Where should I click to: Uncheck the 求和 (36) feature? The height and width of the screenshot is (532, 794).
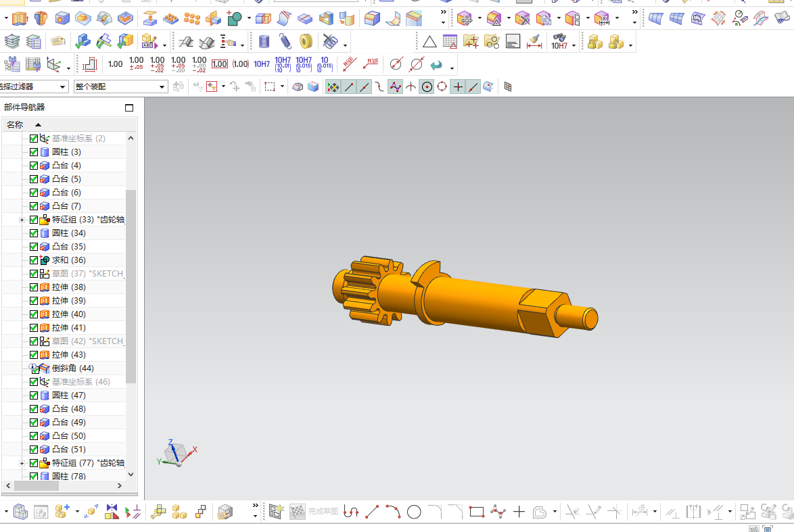[x=34, y=260]
